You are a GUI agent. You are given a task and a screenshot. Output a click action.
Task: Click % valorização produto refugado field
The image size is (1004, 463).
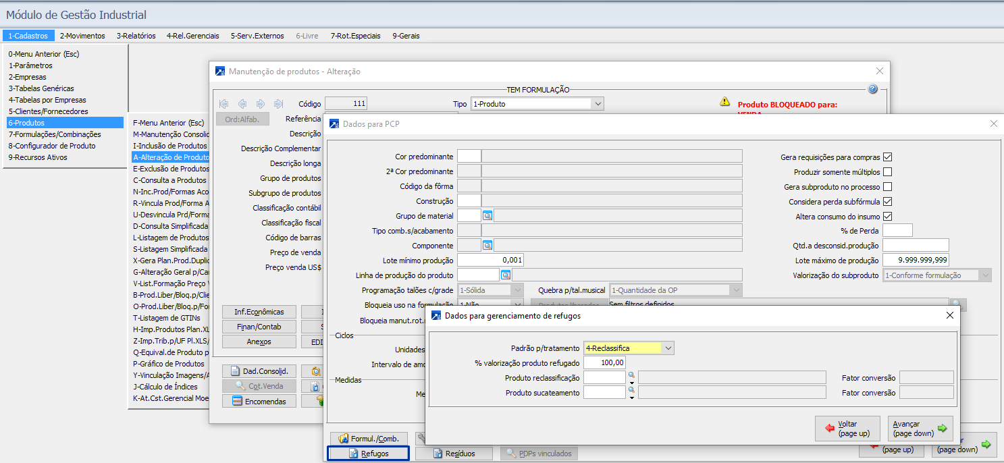(604, 363)
